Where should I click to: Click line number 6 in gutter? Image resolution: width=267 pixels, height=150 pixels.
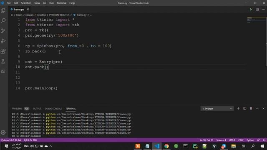click(x=19, y=46)
